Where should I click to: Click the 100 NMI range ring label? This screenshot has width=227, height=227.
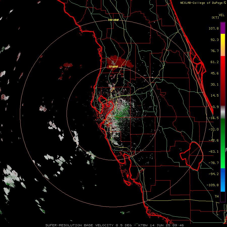coord(113,20)
